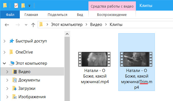Select the Trim video thumbnail
173x101 pixels.
136,59
